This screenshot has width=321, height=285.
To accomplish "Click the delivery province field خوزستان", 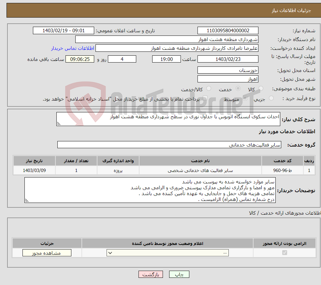I will [x=228, y=70].
